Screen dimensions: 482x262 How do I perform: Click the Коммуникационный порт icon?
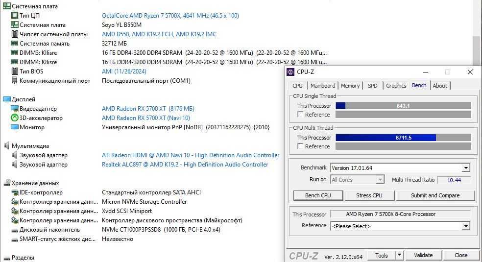14,80
